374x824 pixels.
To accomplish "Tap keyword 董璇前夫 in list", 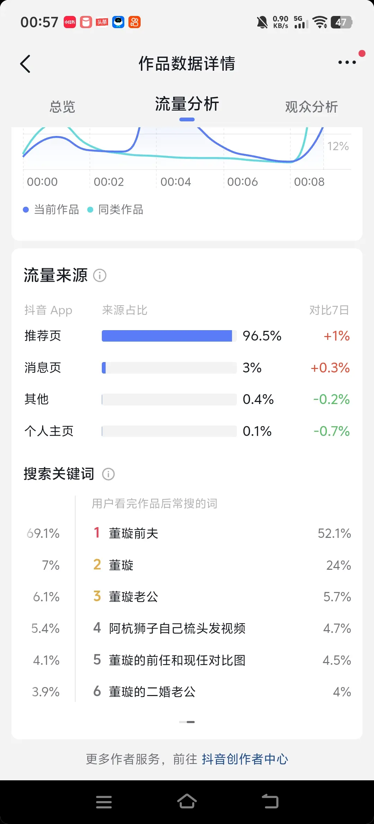I will coord(133,533).
